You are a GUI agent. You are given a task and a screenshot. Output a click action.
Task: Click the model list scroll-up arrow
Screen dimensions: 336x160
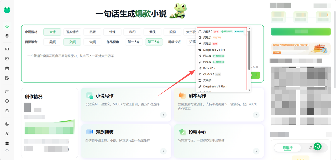coord(249,29)
